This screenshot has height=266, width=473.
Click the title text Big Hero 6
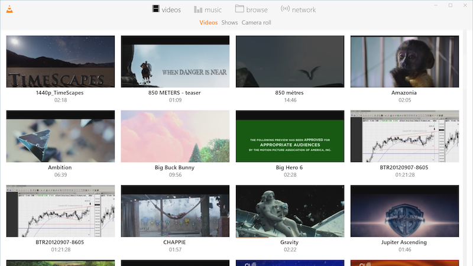coord(289,167)
